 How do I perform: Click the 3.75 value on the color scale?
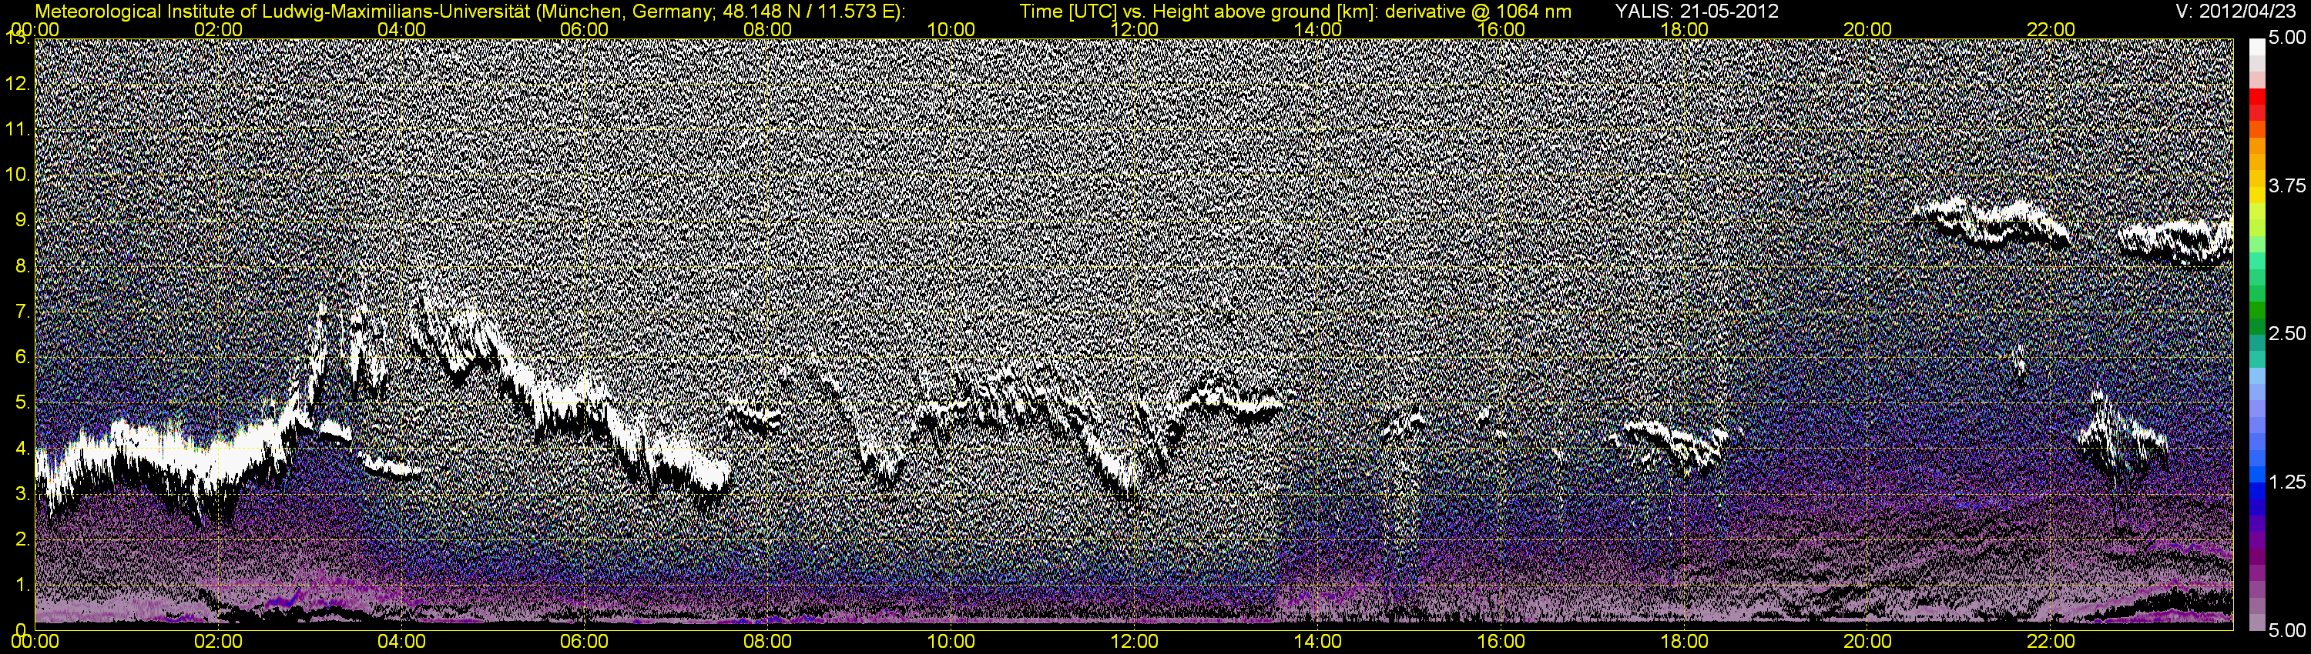coord(2288,185)
